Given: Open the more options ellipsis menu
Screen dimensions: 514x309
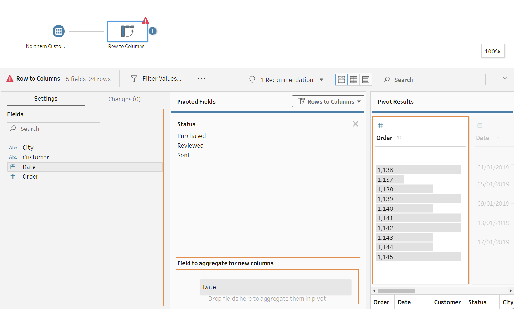Looking at the screenshot, I should click(201, 78).
